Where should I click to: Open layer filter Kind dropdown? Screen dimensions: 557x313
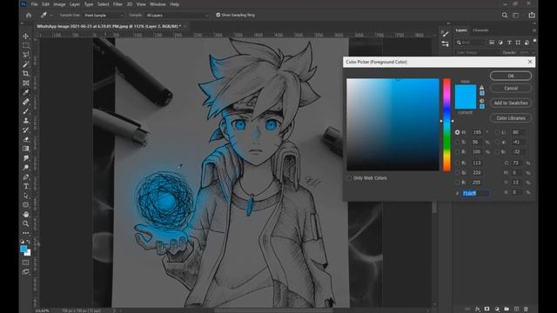click(x=470, y=43)
